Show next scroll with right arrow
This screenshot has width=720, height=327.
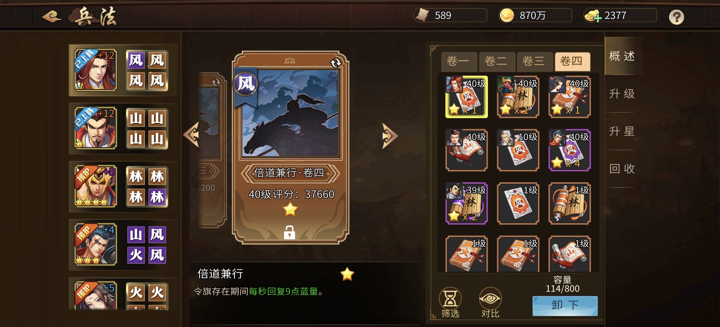(389, 136)
